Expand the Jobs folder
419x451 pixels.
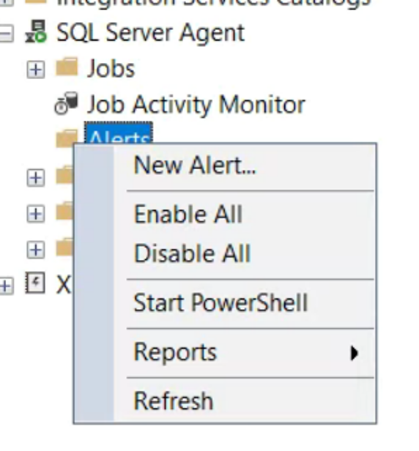36,70
